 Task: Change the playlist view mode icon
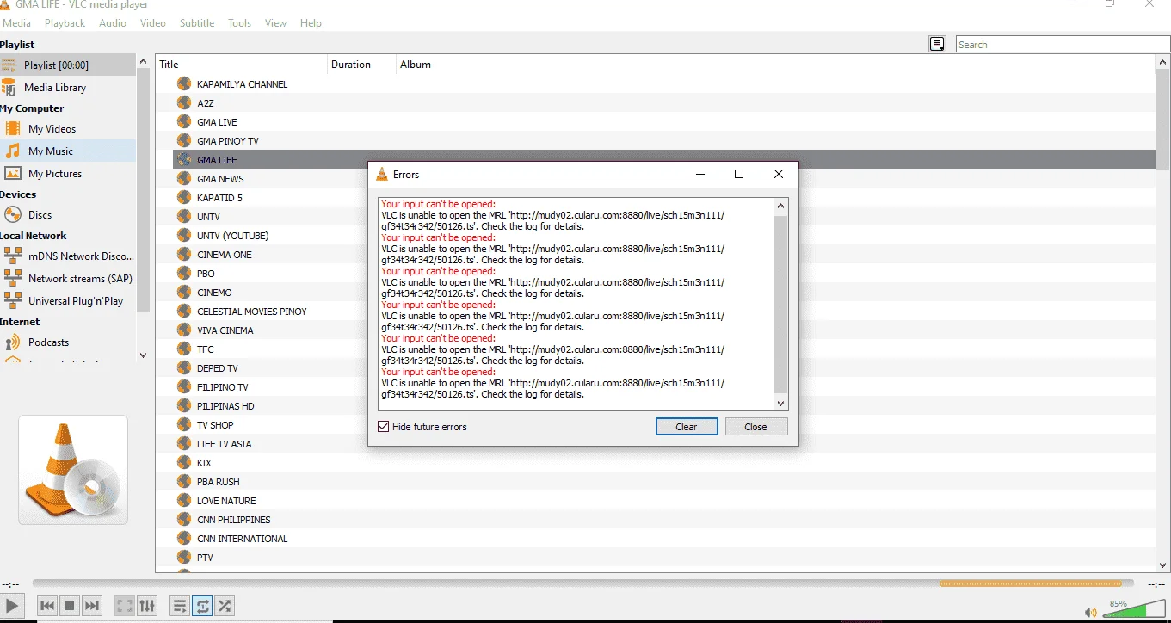click(937, 45)
